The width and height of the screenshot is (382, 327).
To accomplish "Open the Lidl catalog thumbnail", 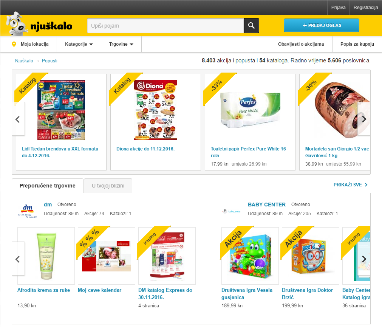I will (61, 110).
